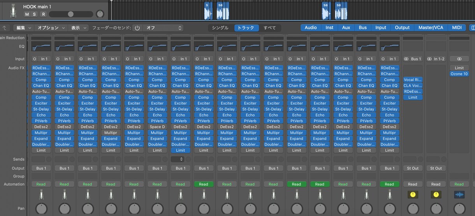The width and height of the screenshot is (475, 216).
Task: Toggle the Aux channel filter button
Action: click(x=346, y=28)
